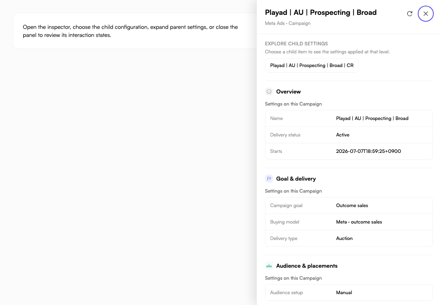The width and height of the screenshot is (441, 305).
Task: Click the Goal & delivery flag icon
Action: [x=269, y=179]
